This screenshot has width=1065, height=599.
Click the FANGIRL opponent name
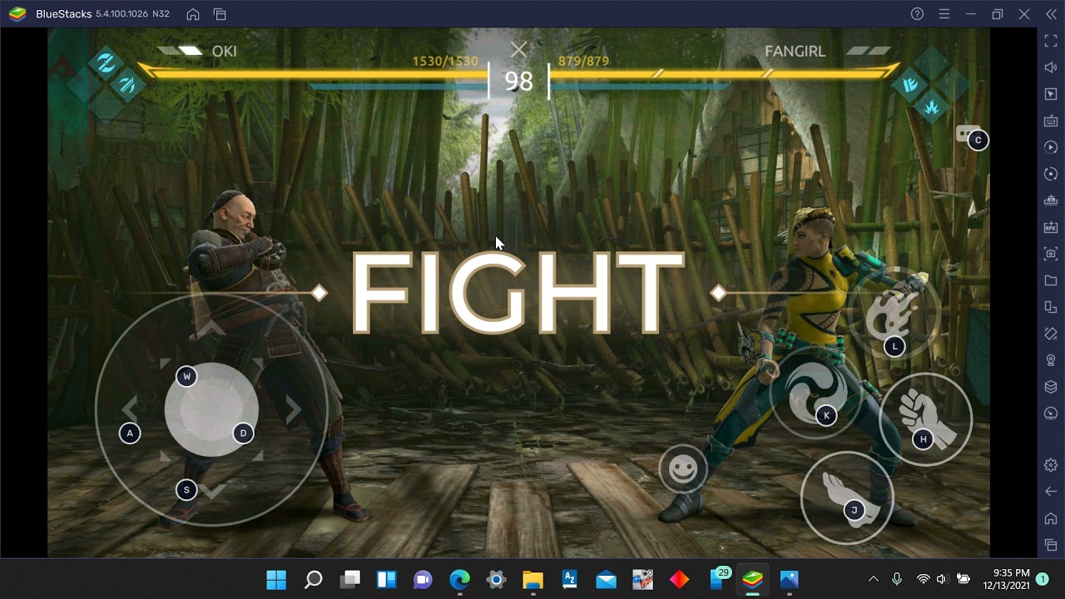[795, 52]
